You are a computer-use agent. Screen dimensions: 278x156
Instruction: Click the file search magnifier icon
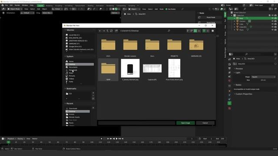pos(169,31)
